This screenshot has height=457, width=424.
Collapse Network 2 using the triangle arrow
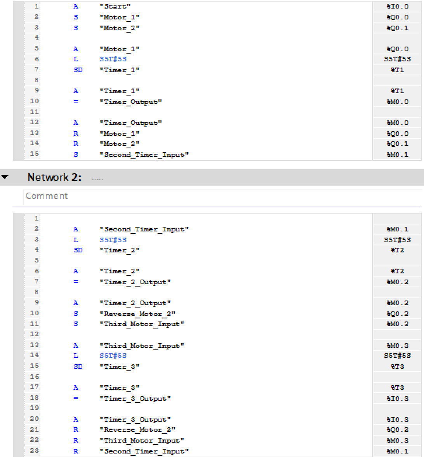coord(5,177)
